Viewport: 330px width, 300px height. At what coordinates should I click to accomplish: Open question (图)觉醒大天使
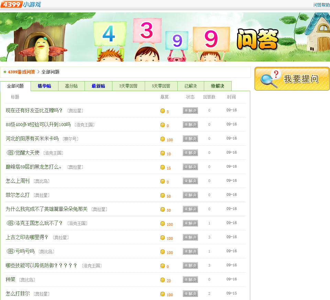(23, 153)
